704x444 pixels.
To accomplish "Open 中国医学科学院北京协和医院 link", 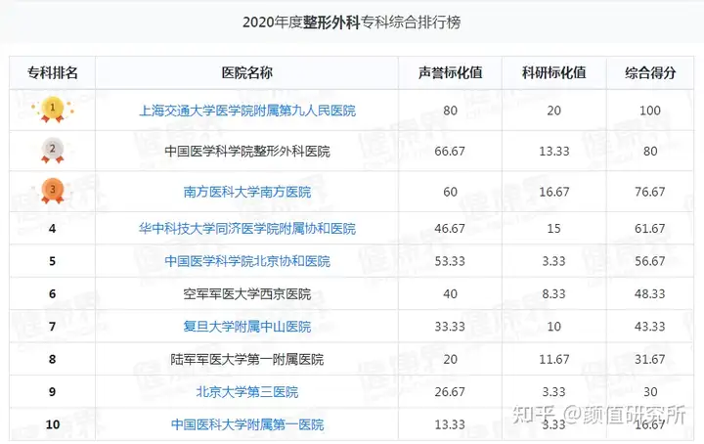I will pos(247,261).
